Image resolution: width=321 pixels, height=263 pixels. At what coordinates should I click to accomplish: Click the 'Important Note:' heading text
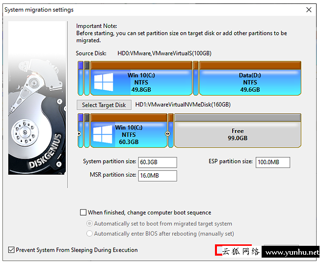(96, 26)
